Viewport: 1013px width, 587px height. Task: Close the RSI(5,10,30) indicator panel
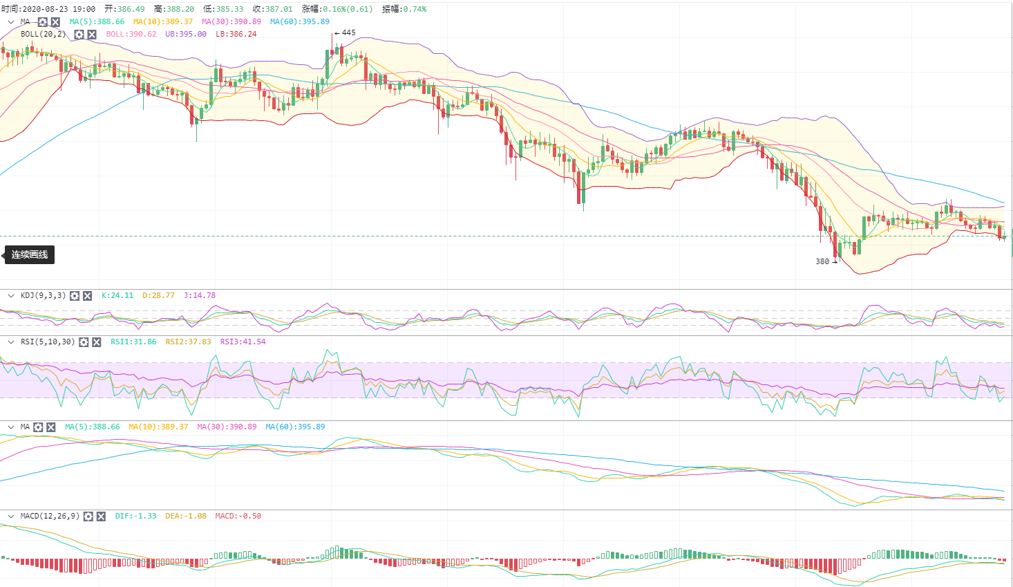96,342
